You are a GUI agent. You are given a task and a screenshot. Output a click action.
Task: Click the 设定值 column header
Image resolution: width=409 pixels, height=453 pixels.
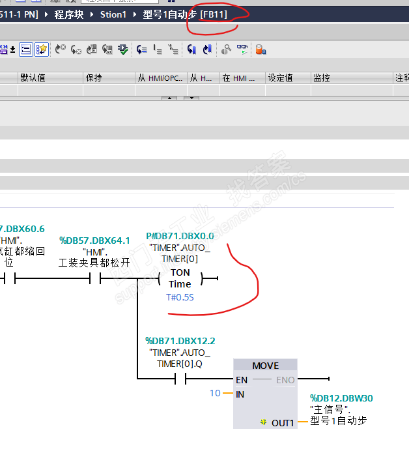tap(288, 78)
